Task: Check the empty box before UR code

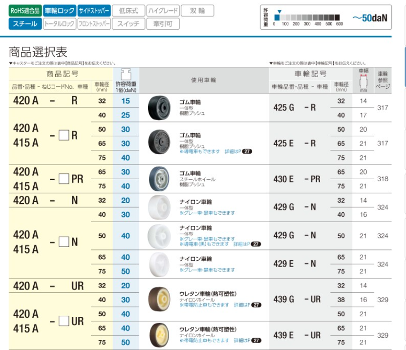Action: point(64,321)
